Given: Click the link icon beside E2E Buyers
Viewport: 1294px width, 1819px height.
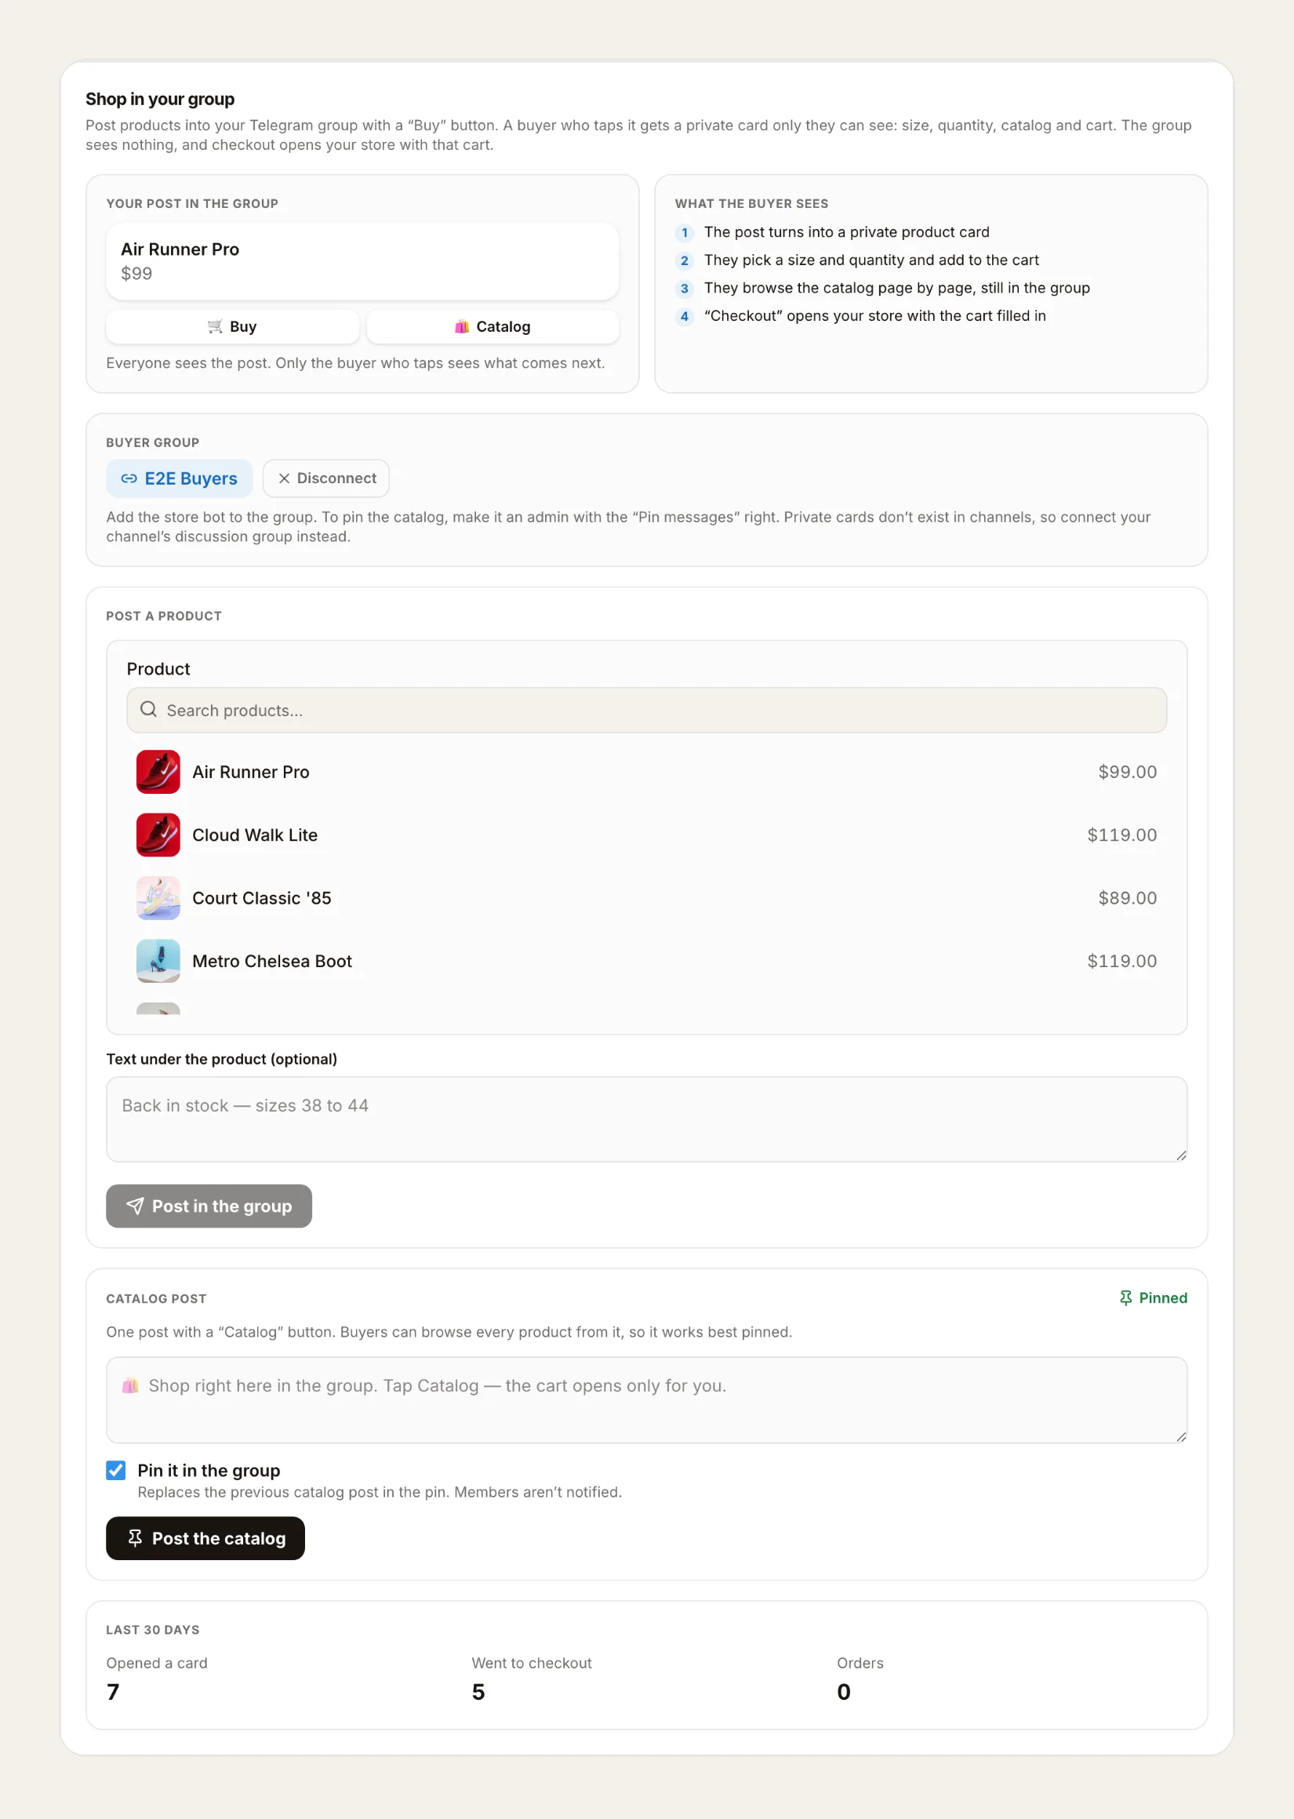Looking at the screenshot, I should [x=129, y=478].
